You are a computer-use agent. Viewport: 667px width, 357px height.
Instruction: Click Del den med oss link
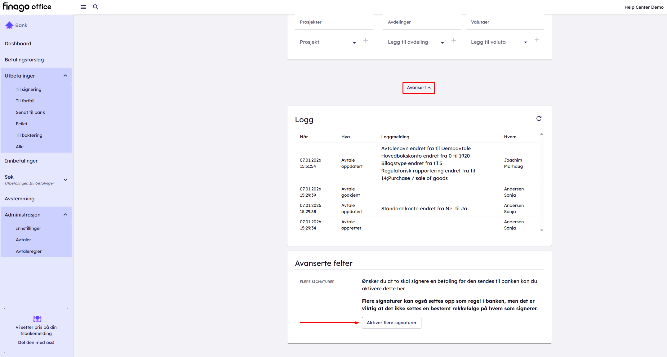click(x=36, y=342)
